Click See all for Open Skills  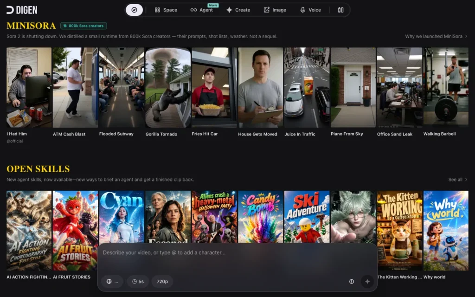point(458,180)
